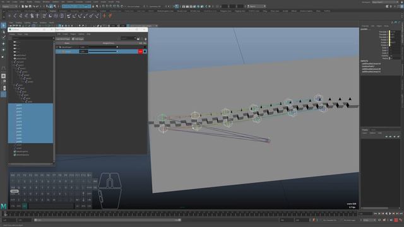Click the Maya logo home icon
404x227 pixels.
(4, 206)
